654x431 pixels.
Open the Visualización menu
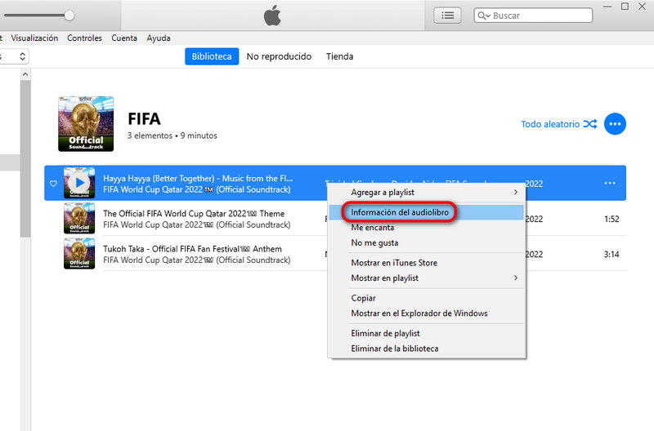(x=34, y=38)
